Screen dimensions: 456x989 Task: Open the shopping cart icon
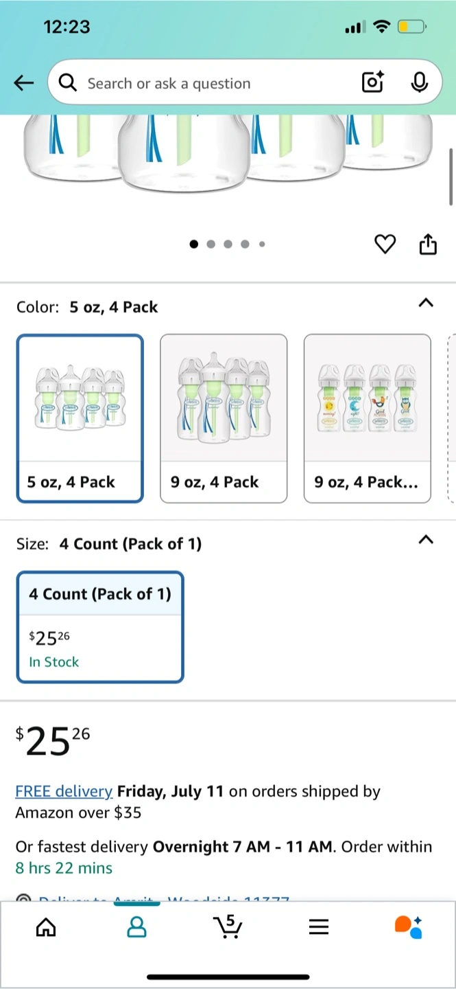228,927
